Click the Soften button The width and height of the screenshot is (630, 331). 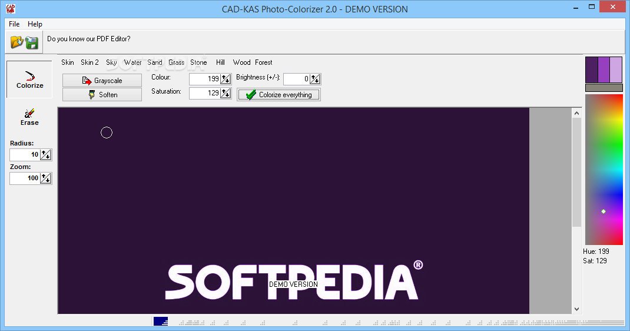pos(102,95)
